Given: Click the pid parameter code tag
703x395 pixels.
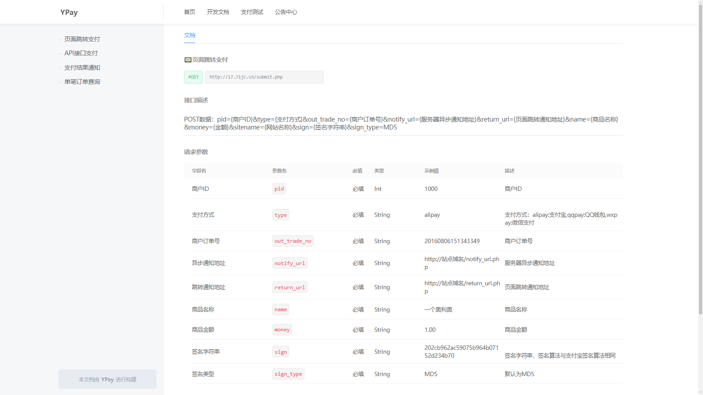Looking at the screenshot, I should coord(279,189).
